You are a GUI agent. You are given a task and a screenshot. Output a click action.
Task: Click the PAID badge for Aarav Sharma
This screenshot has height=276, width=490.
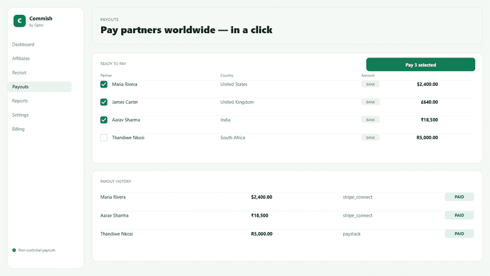459,216
